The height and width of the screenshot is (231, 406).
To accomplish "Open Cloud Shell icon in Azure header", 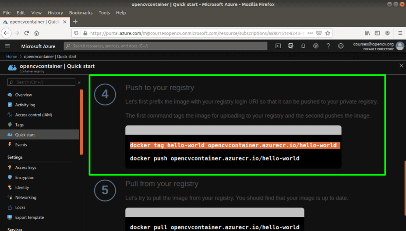I will [x=278, y=46].
